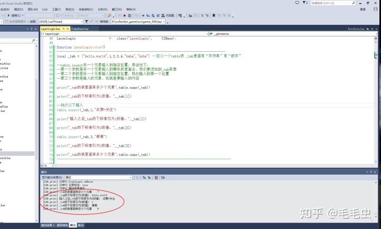Viewport: 381px width, 229px height.
Task: Click the Step Over debug icon
Action: click(x=153, y=15)
